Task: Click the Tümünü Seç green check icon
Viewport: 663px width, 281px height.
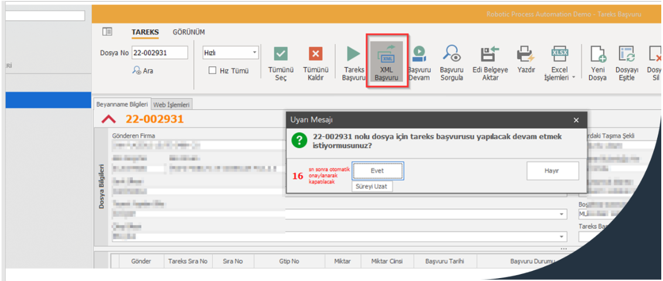Action: pyautogui.click(x=281, y=54)
